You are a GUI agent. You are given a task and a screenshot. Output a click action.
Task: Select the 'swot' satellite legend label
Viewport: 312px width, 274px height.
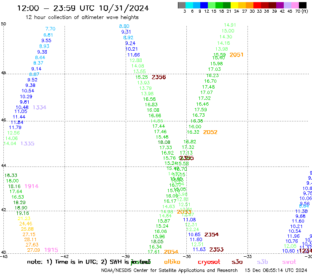point(289,262)
